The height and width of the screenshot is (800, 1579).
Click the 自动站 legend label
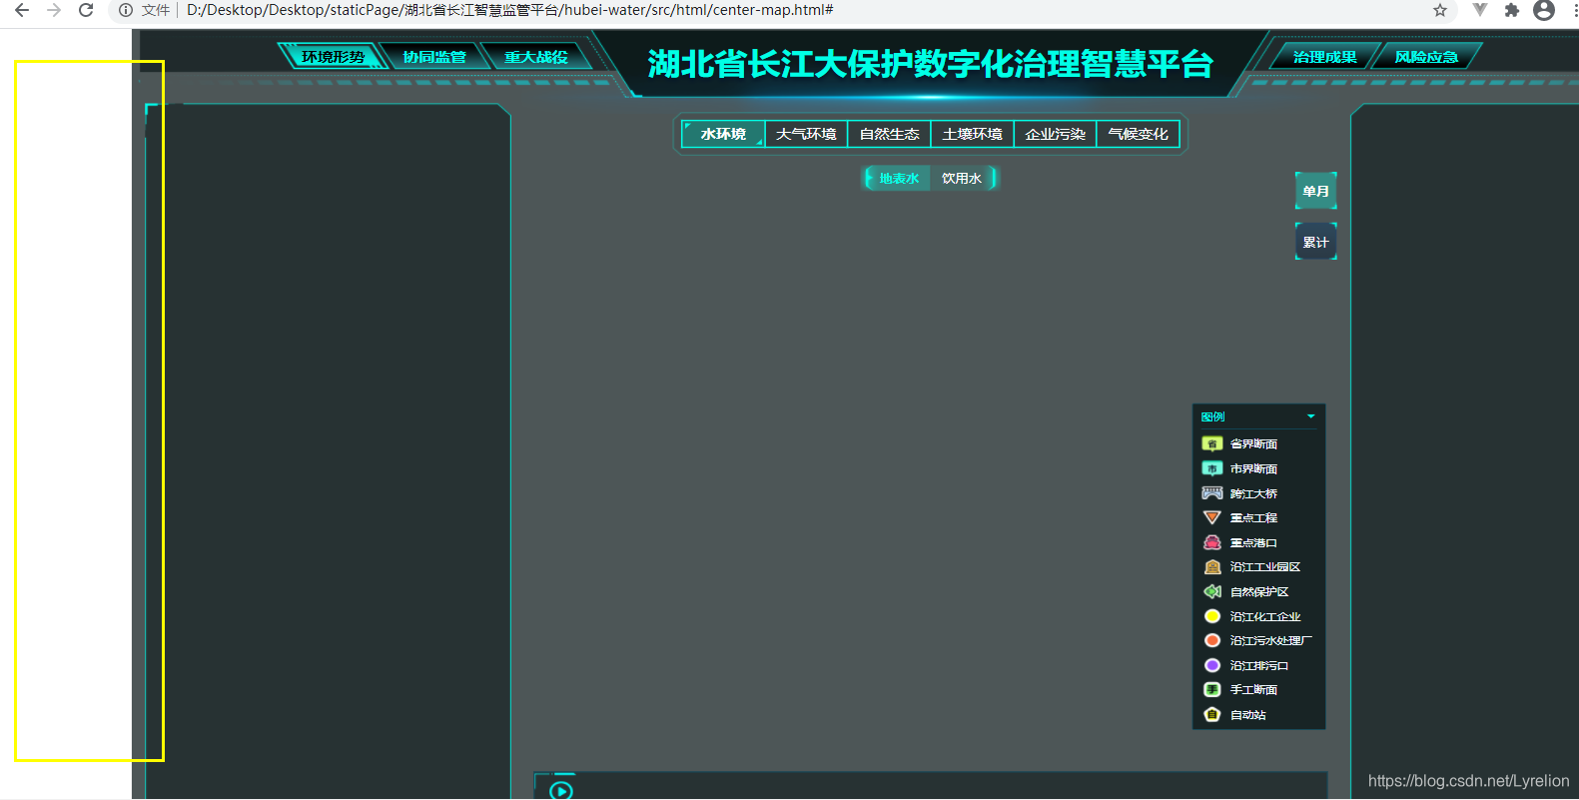tap(1247, 714)
